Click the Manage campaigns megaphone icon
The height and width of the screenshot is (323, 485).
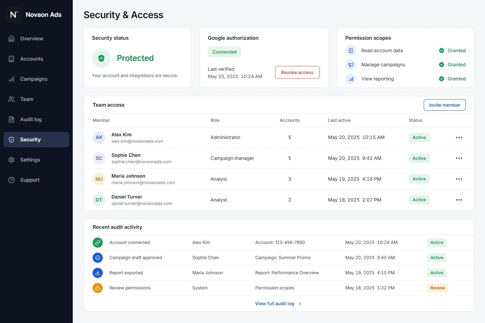pos(351,65)
